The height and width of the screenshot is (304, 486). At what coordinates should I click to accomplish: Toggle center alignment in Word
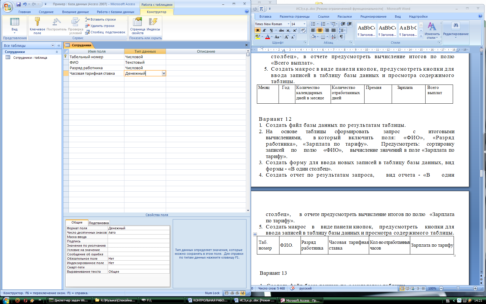320,30
